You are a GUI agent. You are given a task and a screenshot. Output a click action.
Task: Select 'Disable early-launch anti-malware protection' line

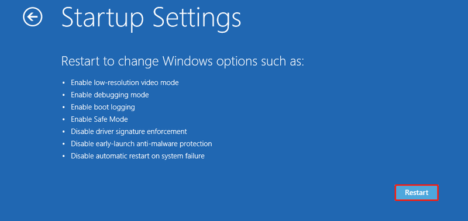tap(141, 144)
